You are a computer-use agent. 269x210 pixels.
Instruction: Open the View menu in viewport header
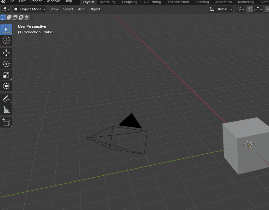click(54, 9)
